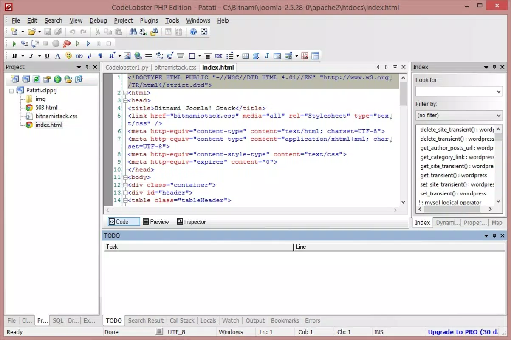
Task: Click the Step Over debug icon
Action: (35, 44)
